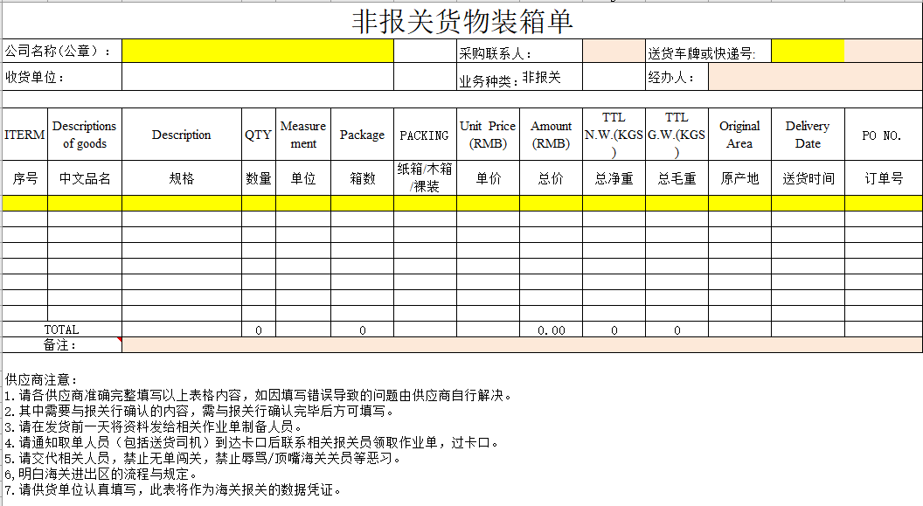Click the 非报关 business type value
923x506 pixels.
pyautogui.click(x=542, y=78)
